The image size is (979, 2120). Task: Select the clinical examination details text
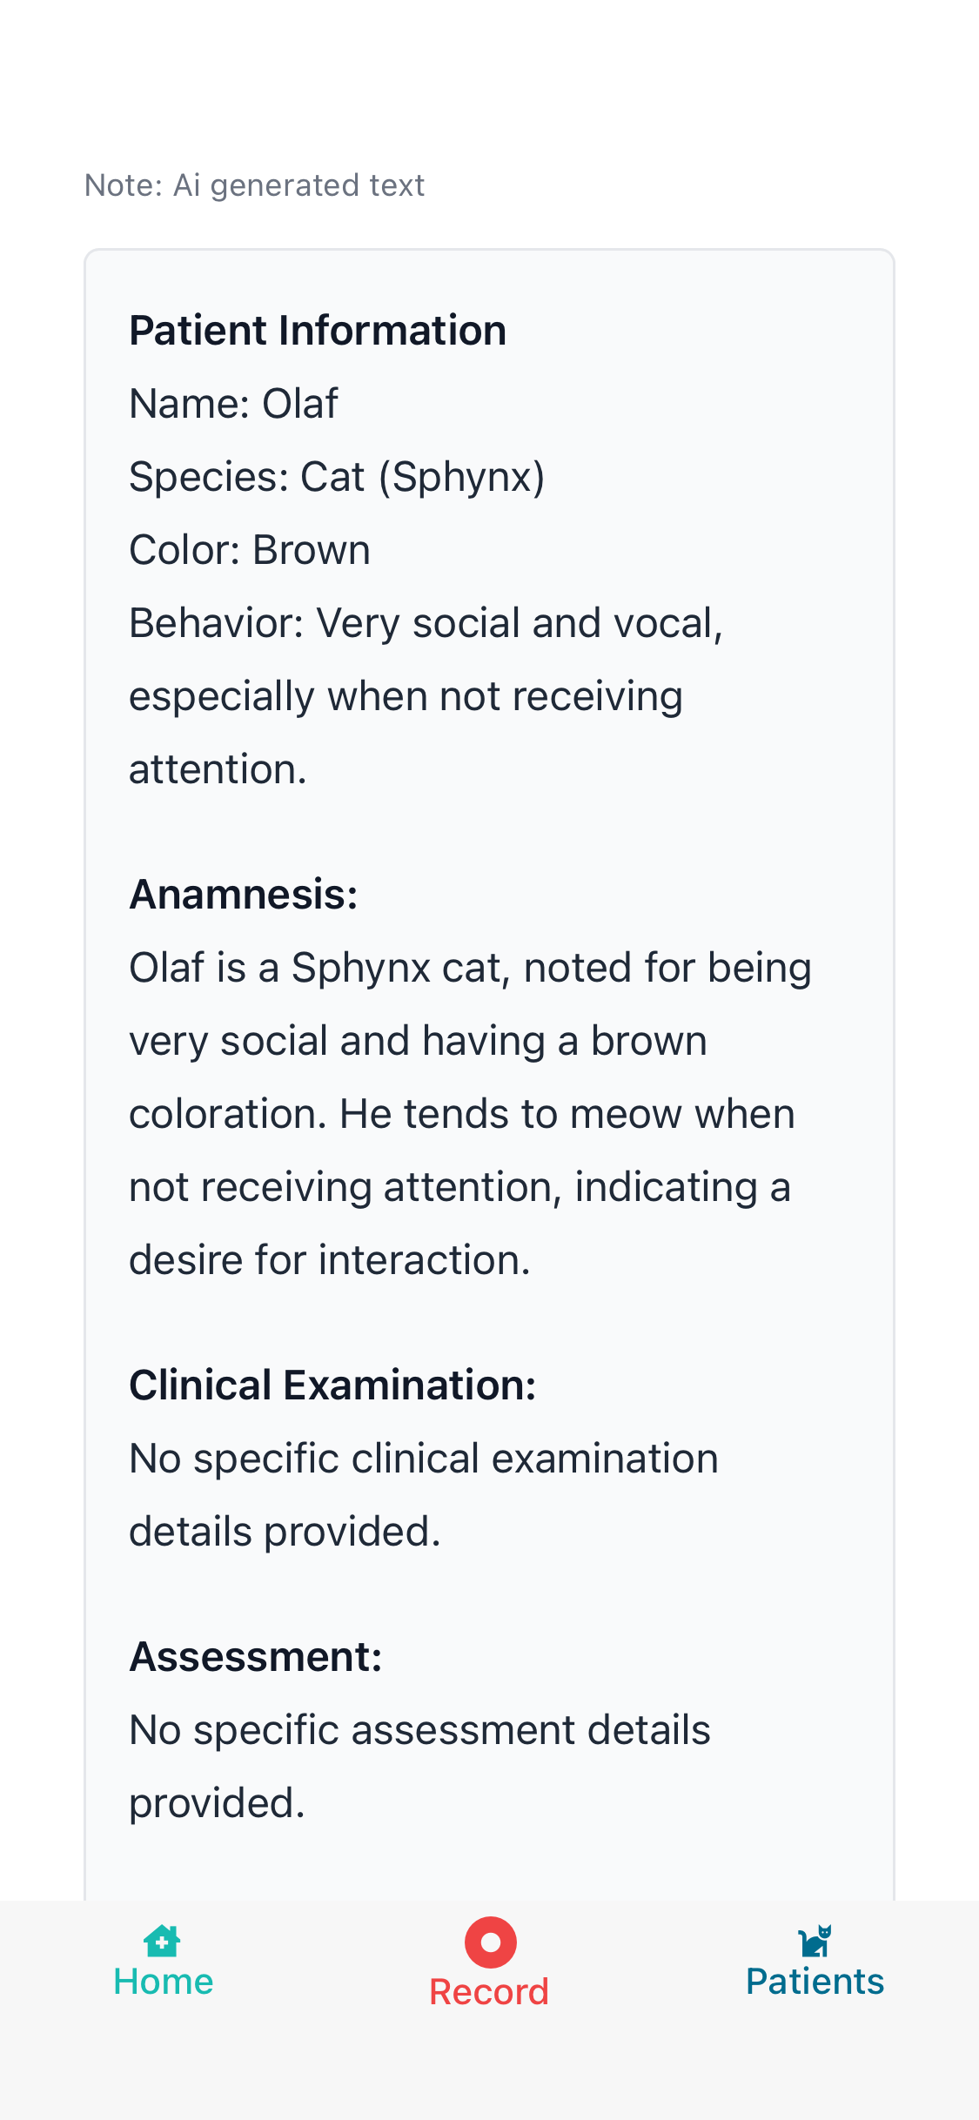click(x=424, y=1495)
